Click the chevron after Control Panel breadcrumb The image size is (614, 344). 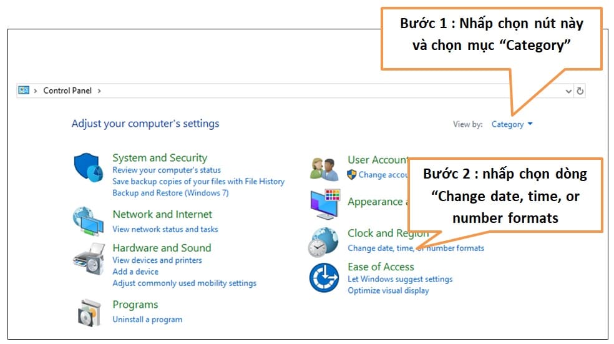click(99, 91)
